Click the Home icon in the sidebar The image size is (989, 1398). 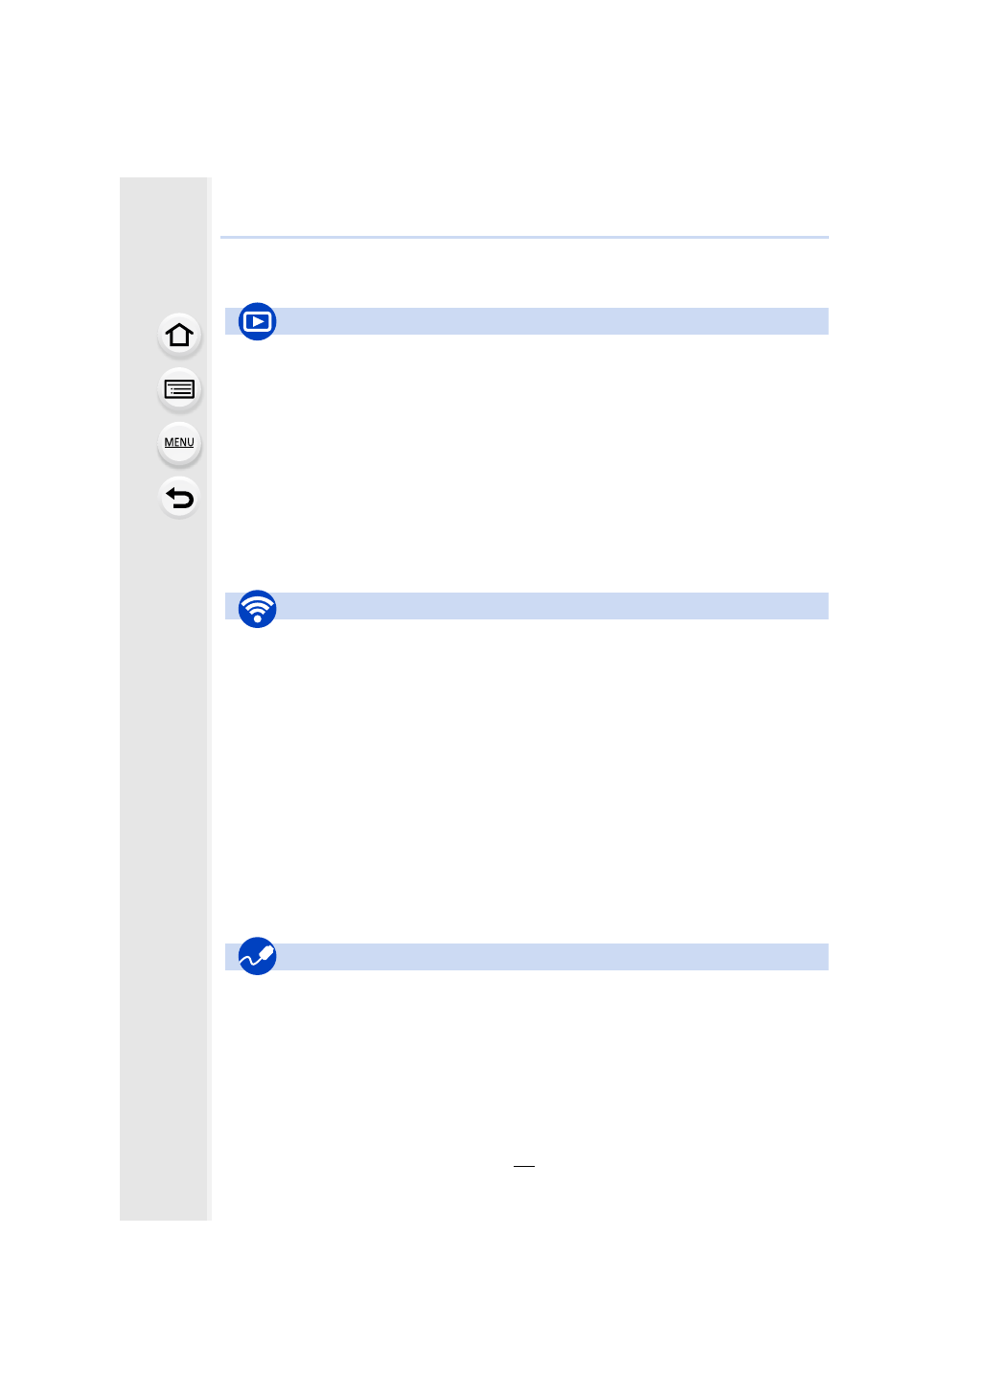coord(179,336)
